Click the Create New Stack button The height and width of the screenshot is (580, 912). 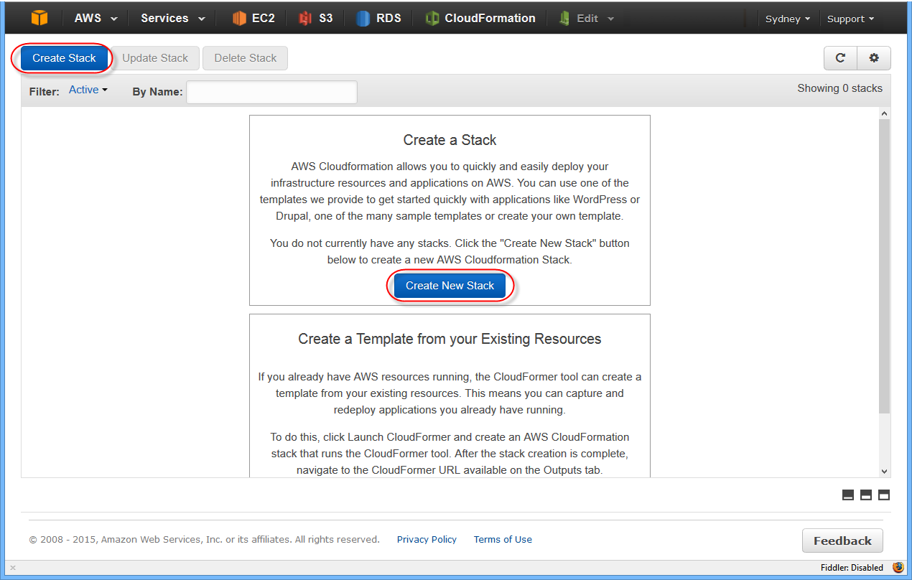[x=450, y=286]
